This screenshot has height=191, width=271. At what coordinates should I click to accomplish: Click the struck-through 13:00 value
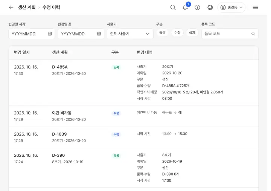pyautogui.click(x=167, y=134)
